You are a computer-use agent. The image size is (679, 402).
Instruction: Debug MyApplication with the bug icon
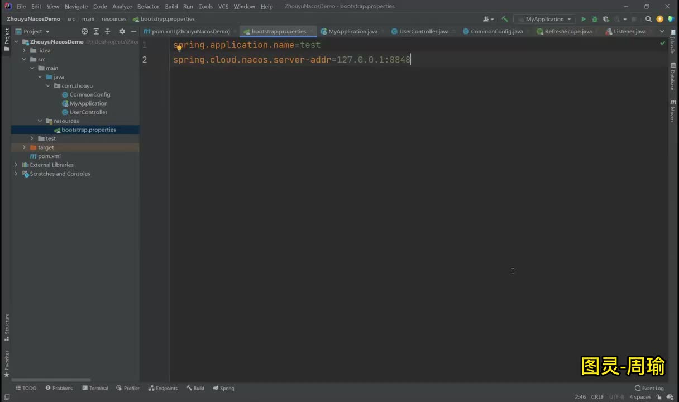[x=595, y=19]
